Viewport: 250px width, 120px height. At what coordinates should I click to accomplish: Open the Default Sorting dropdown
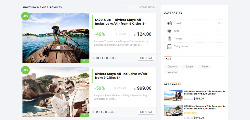[140, 7]
